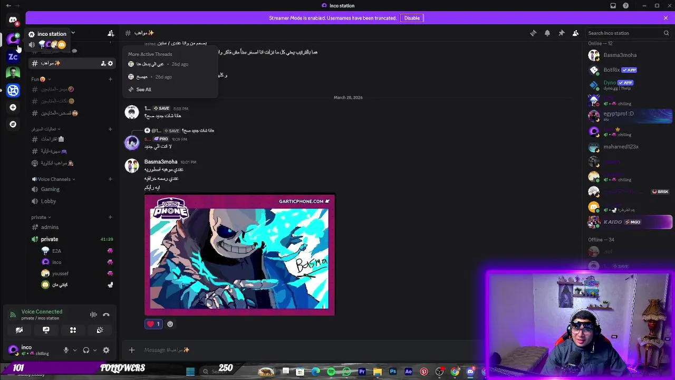675x380 pixels.
Task: Start an Activity with the rocket-grid icon
Action: pyautogui.click(x=73, y=330)
